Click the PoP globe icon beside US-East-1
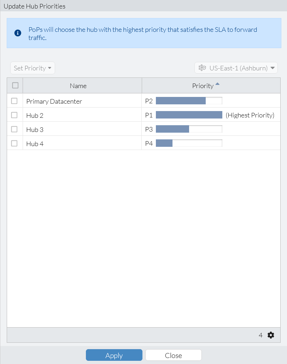 click(x=202, y=68)
